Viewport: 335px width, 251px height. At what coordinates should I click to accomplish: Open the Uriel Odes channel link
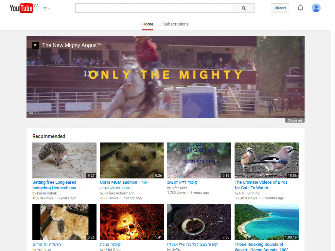(113, 249)
